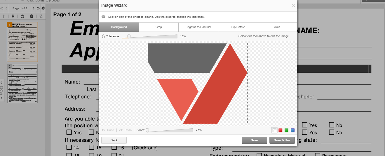Image resolution: width=385 pixels, height=156 pixels.
Task: Close the Image Wizard dialog
Action: pos(293,5)
